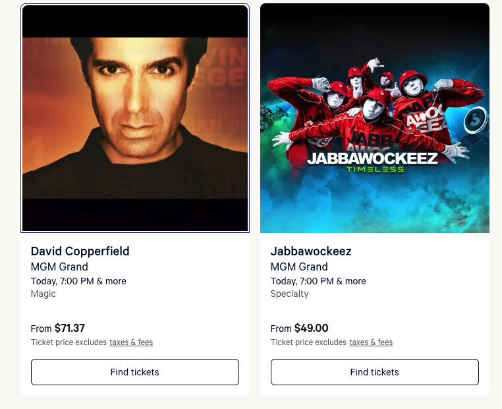Click the Magic category label
Viewport: 502px width, 409px height.
(x=43, y=294)
